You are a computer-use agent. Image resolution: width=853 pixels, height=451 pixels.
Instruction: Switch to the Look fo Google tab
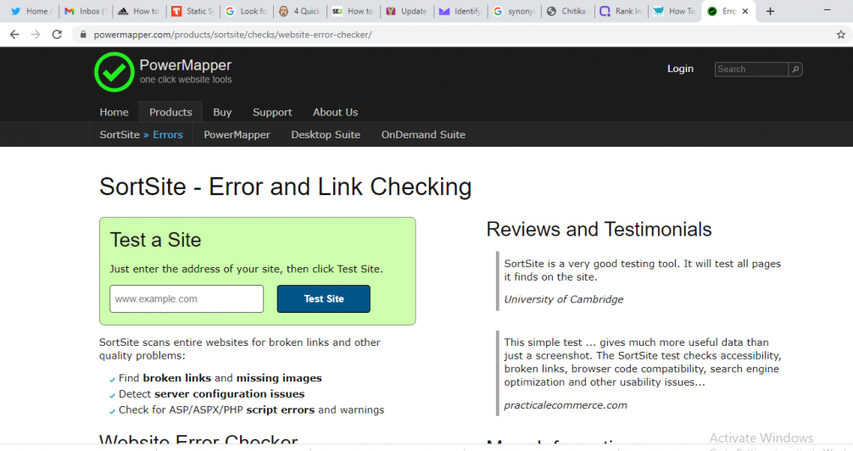click(245, 11)
